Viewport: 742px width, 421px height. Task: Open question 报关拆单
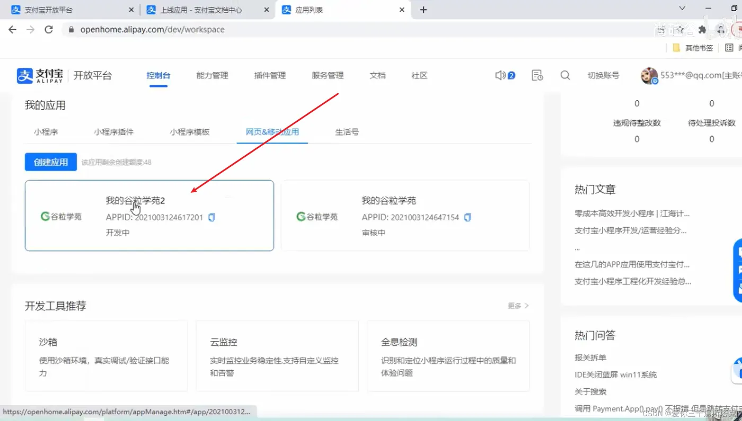pos(590,357)
